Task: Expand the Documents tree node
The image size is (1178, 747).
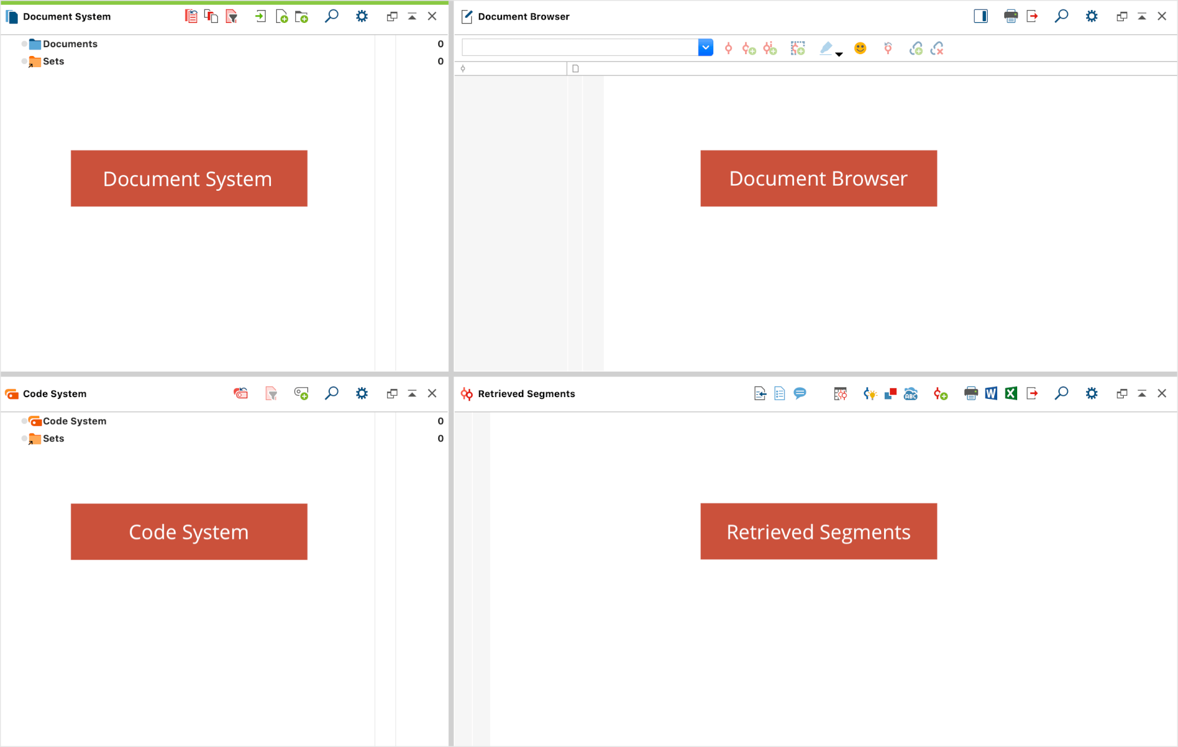Action: pyautogui.click(x=24, y=44)
